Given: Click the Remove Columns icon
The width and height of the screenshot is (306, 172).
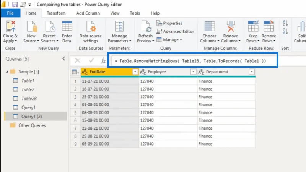Looking at the screenshot, I should pos(231,26).
